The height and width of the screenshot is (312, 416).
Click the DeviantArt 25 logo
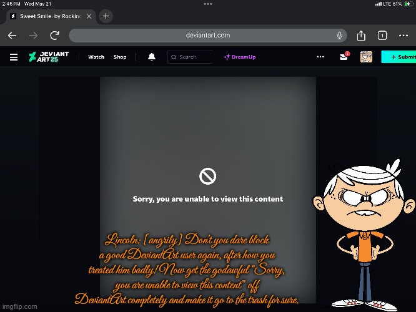pyautogui.click(x=49, y=57)
